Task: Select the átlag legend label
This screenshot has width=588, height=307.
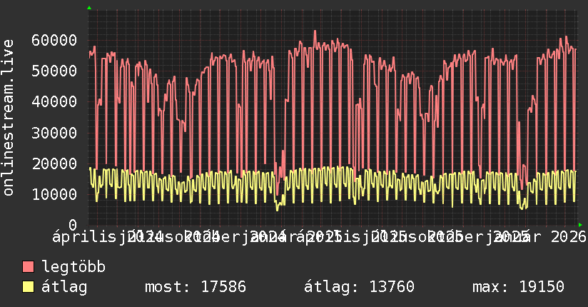Action: tap(64, 287)
